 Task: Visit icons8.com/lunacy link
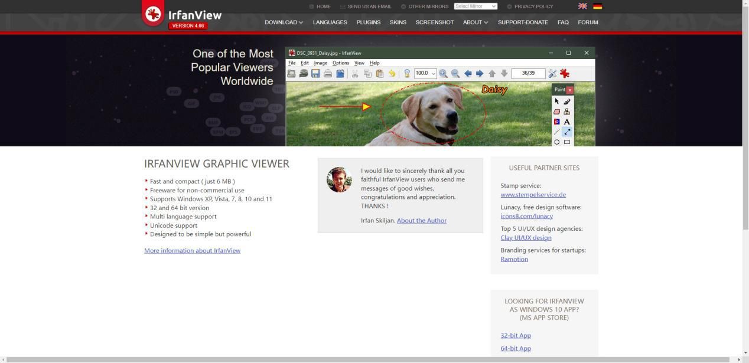pos(526,216)
